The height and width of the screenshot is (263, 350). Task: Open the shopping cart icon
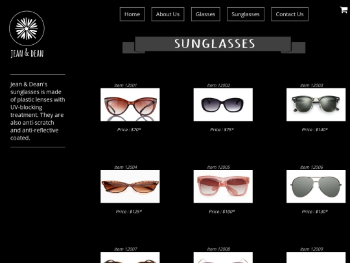(344, 10)
